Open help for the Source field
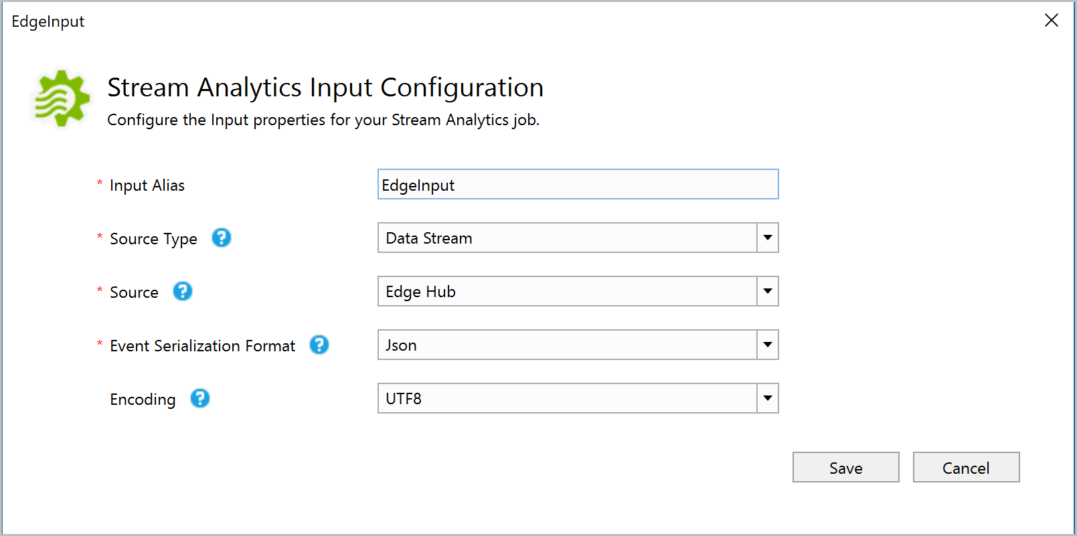 click(183, 291)
